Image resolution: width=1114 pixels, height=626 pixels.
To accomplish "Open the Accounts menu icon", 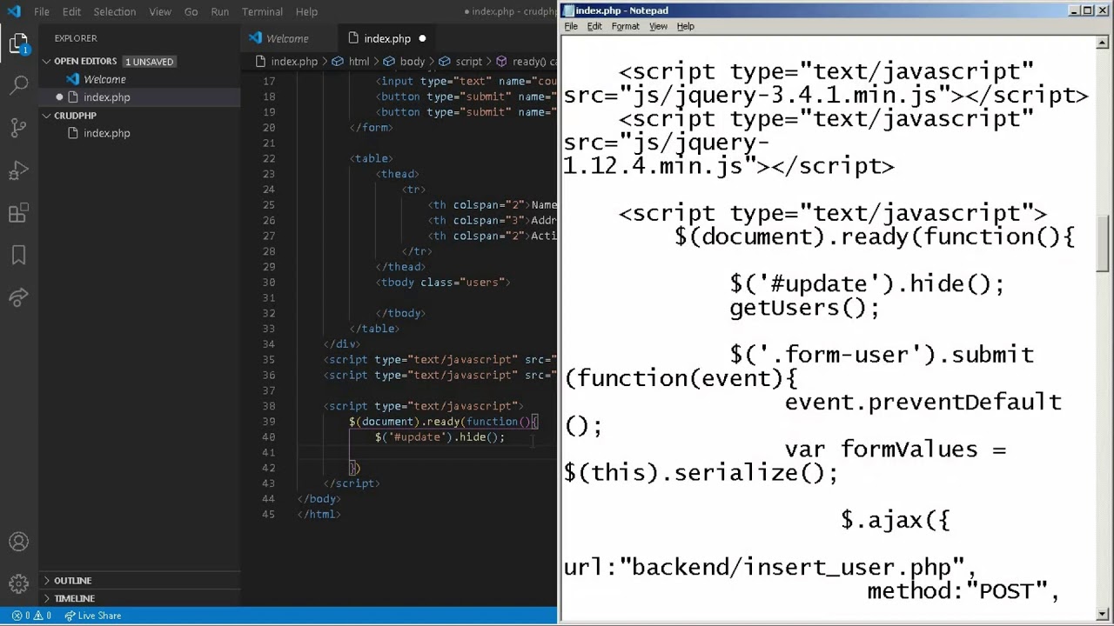I will click(19, 543).
